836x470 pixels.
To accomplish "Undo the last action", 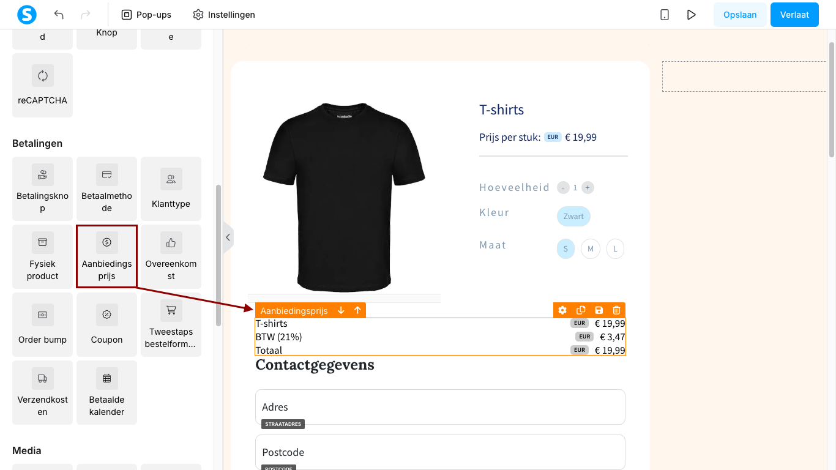I will pyautogui.click(x=59, y=15).
